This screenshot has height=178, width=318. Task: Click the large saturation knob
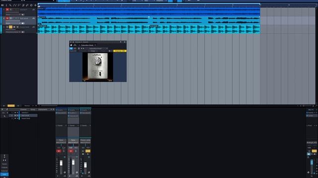click(x=98, y=60)
